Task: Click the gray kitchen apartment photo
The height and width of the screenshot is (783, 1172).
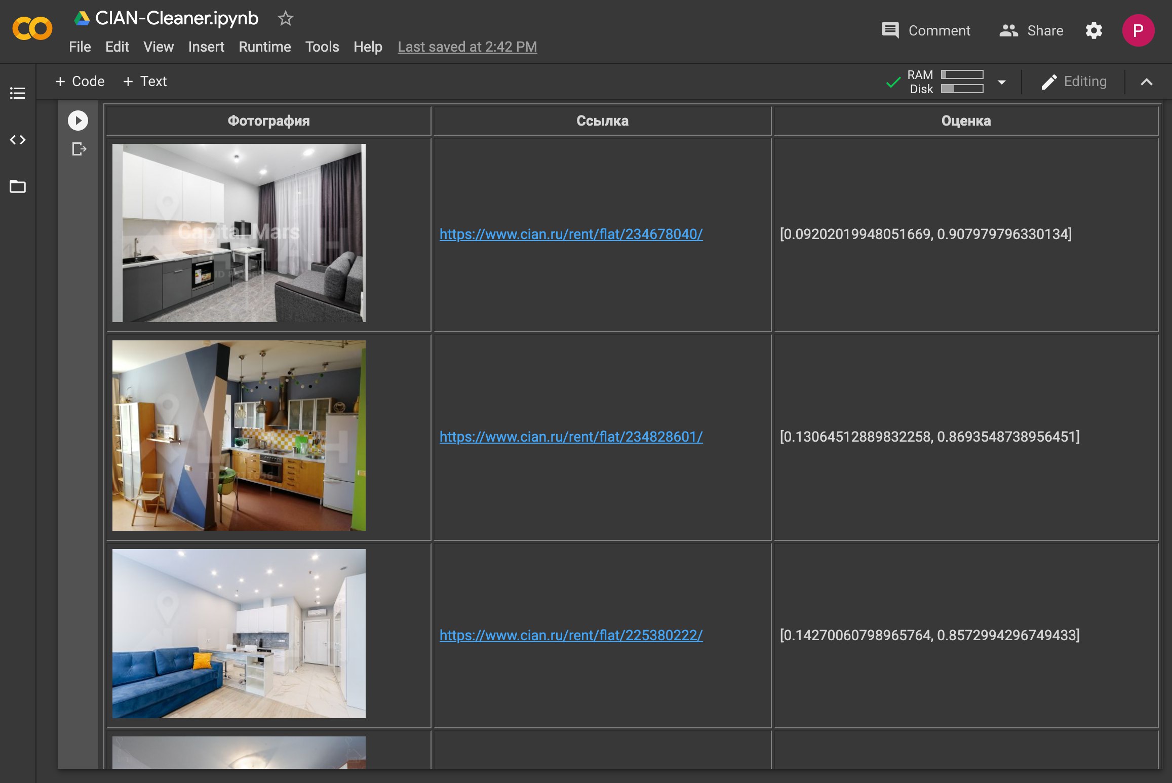Action: coord(239,233)
